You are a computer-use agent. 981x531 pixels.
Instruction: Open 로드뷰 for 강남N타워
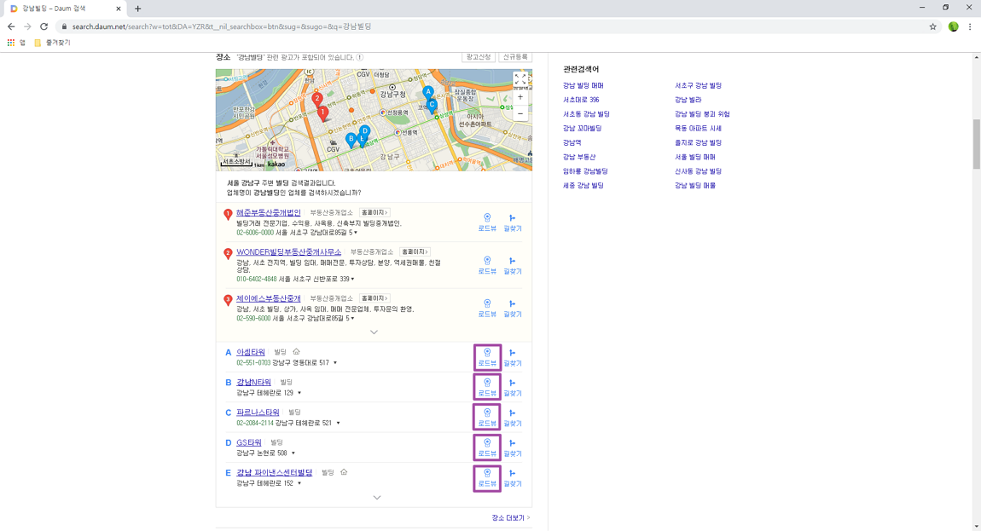487,387
